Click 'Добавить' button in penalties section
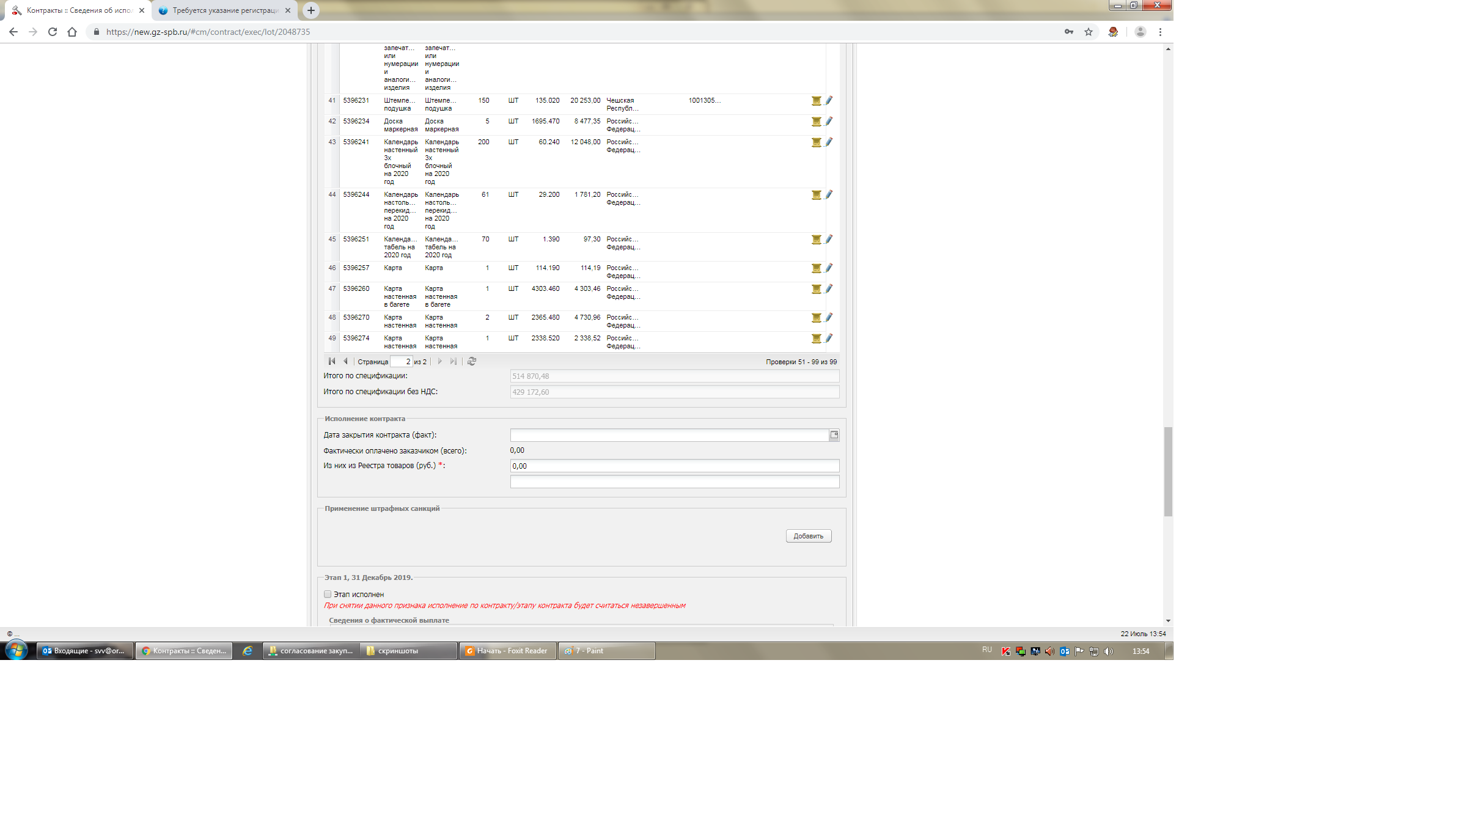 pos(808,536)
